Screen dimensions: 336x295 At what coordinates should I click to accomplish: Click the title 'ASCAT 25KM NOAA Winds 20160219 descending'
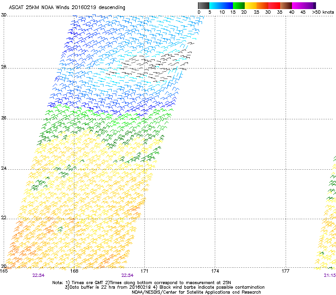pyautogui.click(x=67, y=8)
